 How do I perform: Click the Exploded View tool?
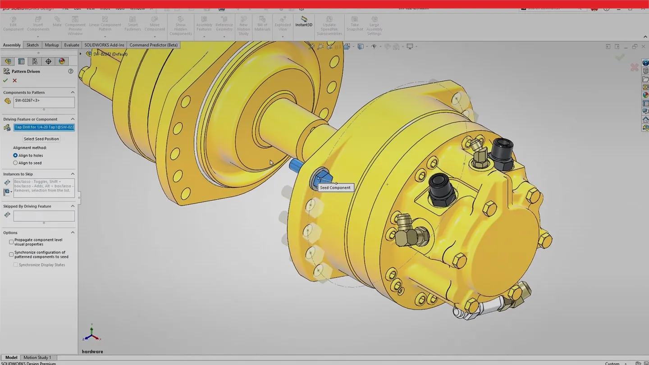tap(283, 23)
